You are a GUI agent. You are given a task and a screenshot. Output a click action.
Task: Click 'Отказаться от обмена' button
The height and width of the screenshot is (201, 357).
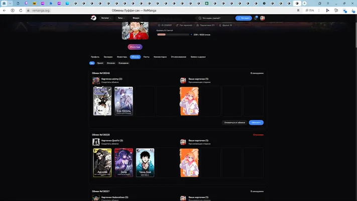click(x=234, y=123)
